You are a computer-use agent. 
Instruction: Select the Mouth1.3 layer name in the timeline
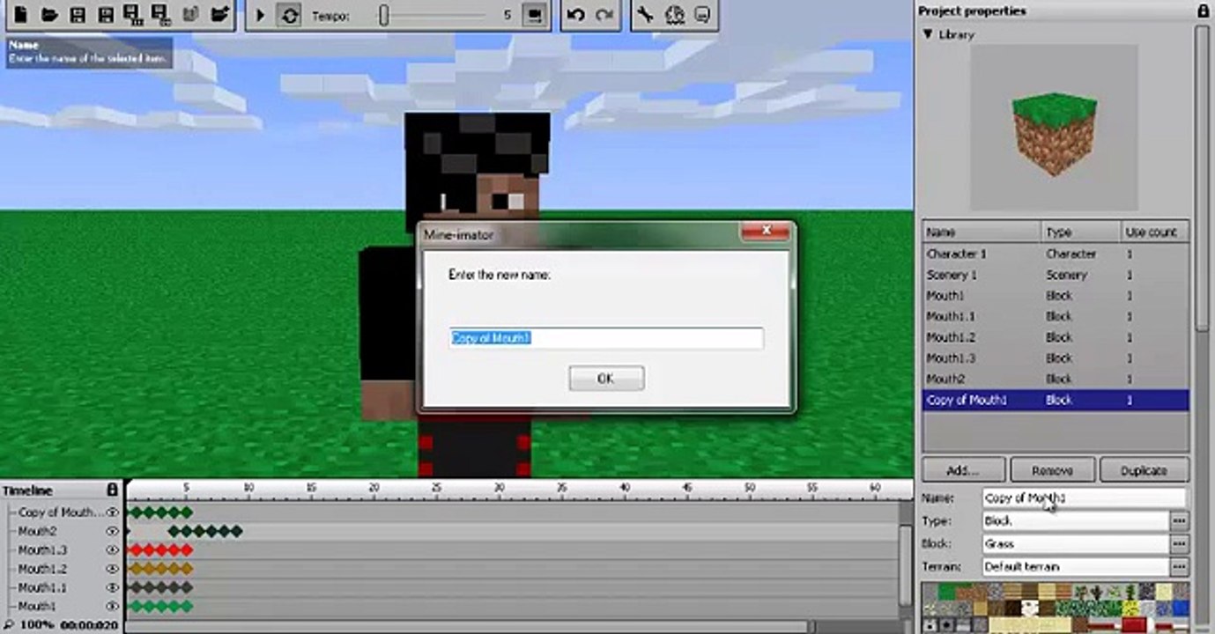(x=43, y=550)
